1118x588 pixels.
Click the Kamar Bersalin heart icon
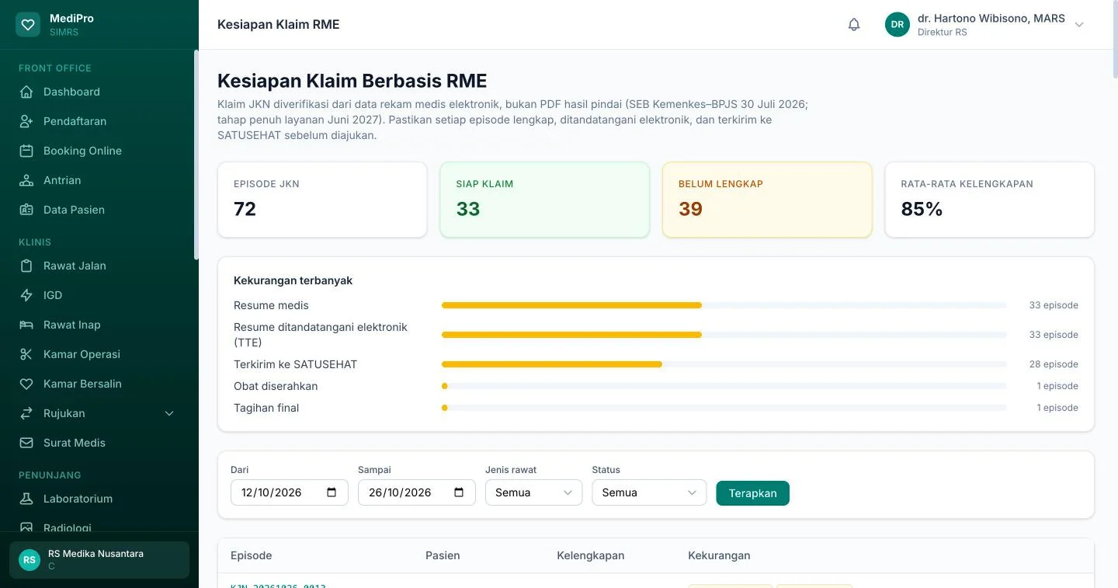pos(26,384)
